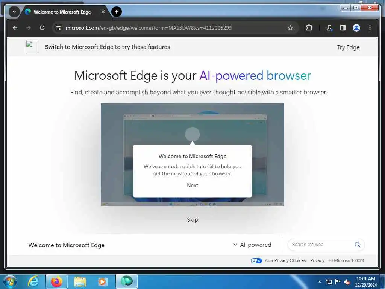Viewport: 385px width, 289px height.
Task: Reload the current page
Action: [x=42, y=28]
